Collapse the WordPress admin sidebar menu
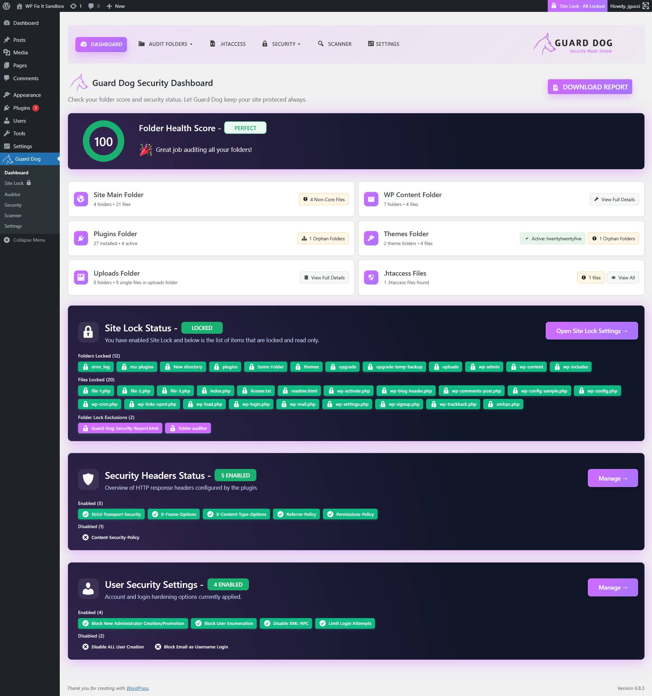 click(x=24, y=240)
